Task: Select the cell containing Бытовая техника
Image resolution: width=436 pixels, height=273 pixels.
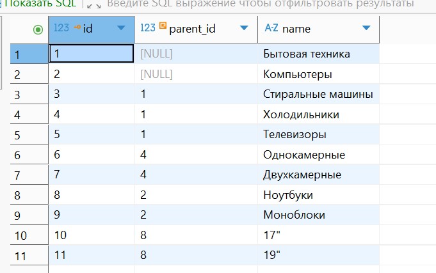Action: [x=306, y=54]
